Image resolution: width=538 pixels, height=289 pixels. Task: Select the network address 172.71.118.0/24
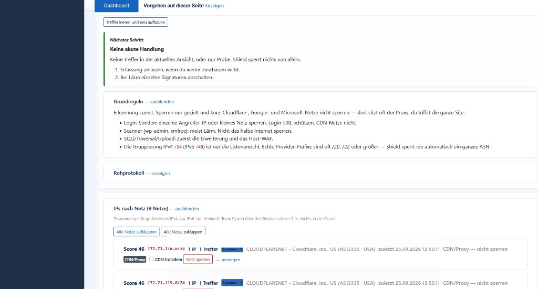tap(166, 249)
